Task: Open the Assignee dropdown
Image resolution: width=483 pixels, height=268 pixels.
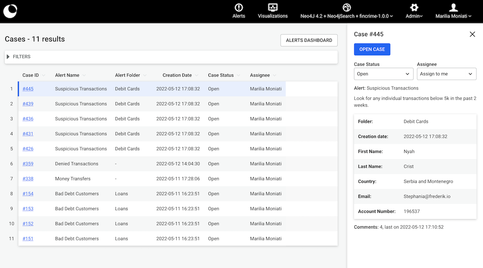Action: point(446,74)
